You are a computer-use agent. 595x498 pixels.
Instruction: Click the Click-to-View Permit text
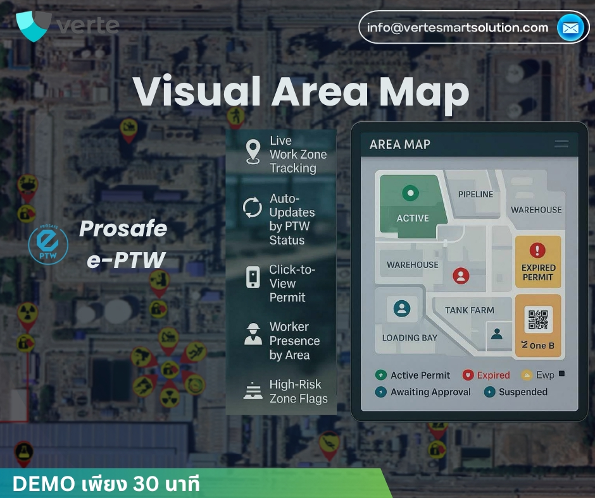tap(292, 283)
